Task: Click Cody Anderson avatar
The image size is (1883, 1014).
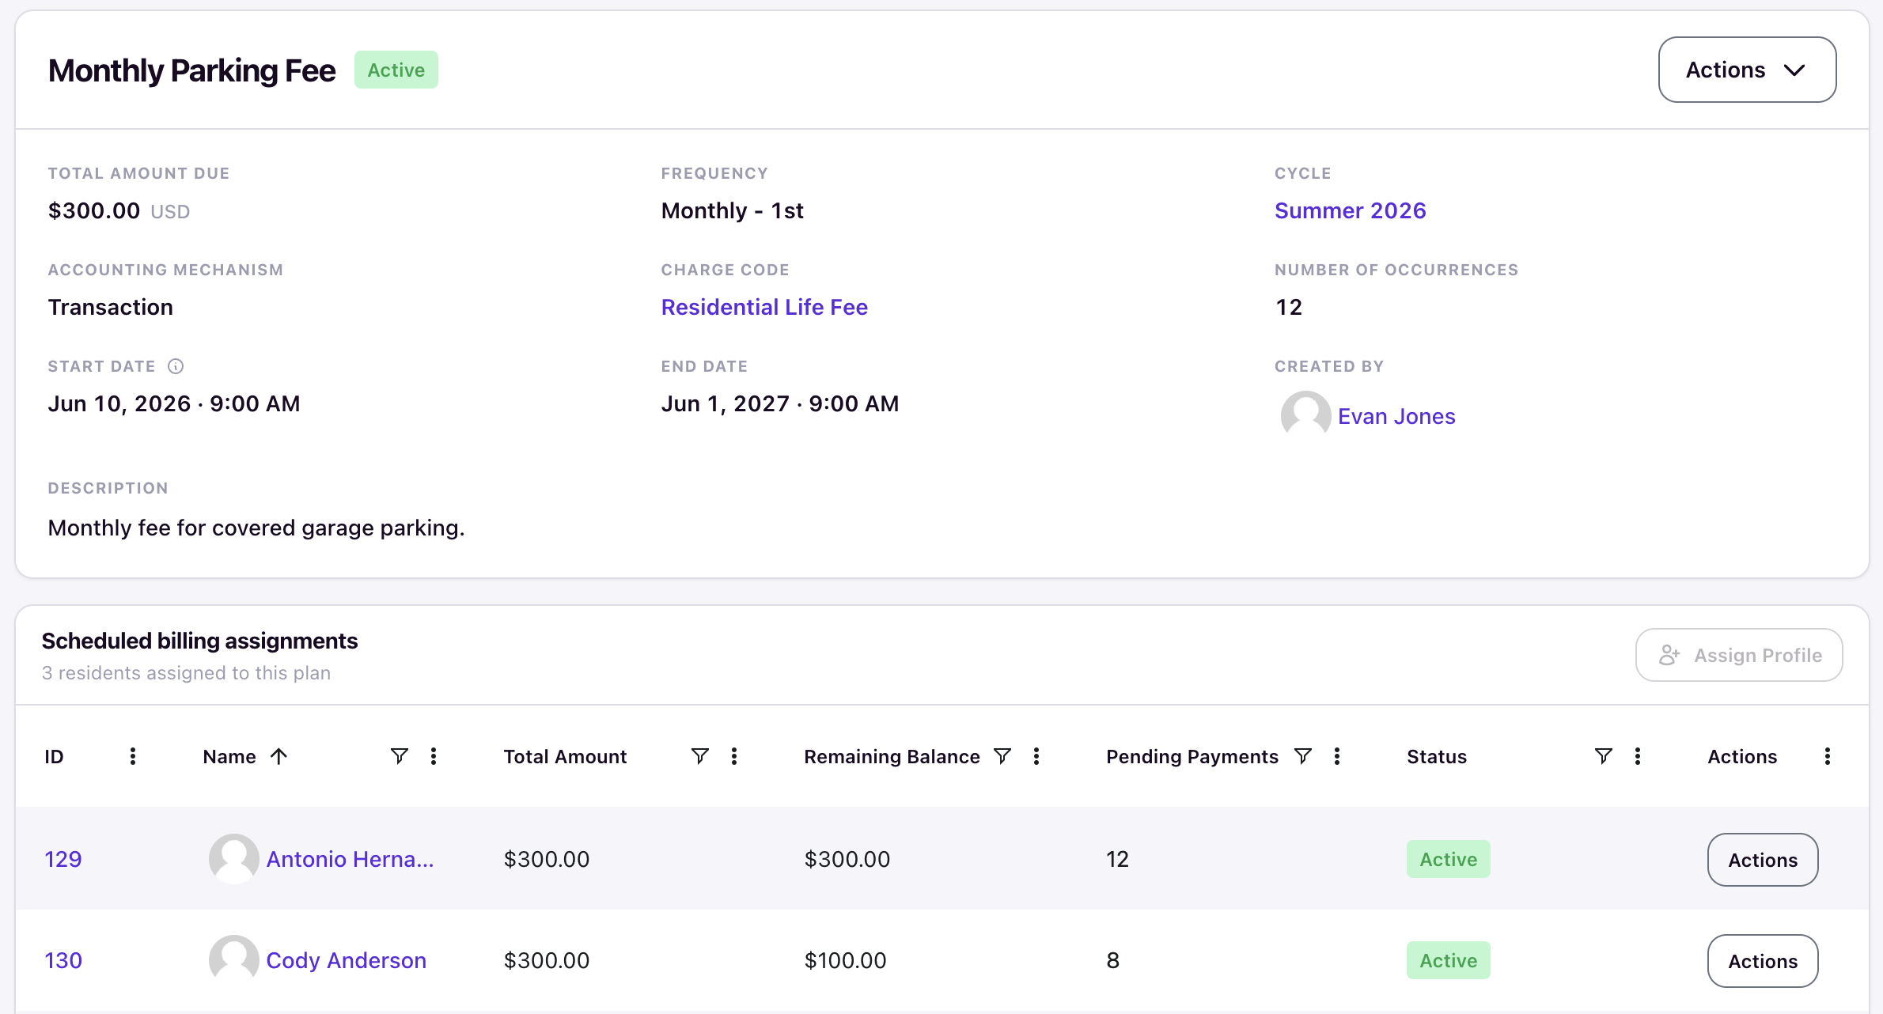Action: [x=233, y=959]
